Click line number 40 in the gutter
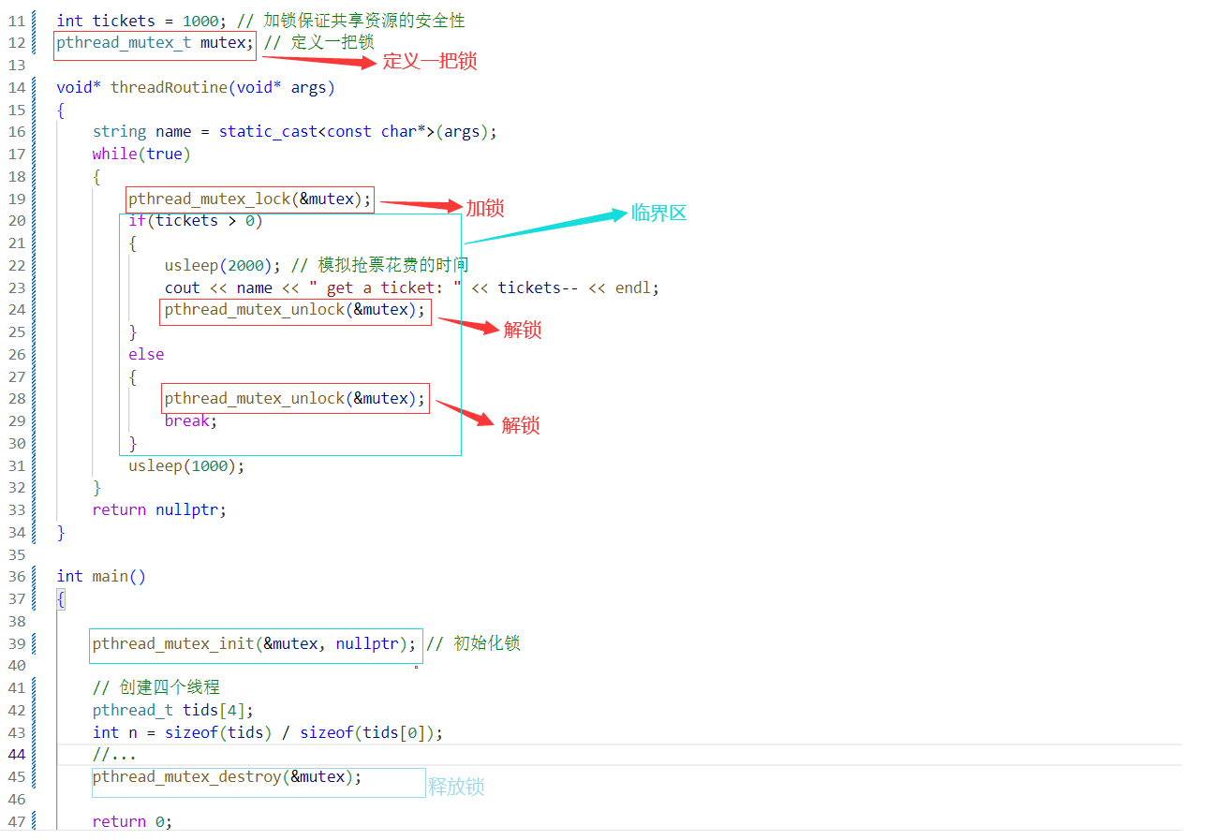Image resolution: width=1226 pixels, height=840 pixels. 17,666
